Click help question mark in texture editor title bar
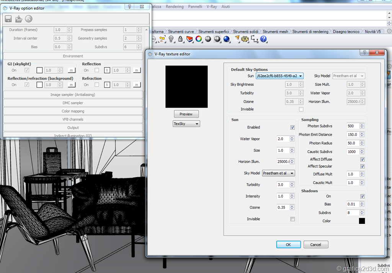392x273 pixels. [x=364, y=52]
